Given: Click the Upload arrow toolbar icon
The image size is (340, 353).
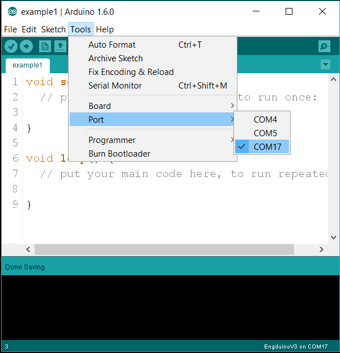Looking at the screenshot, I should click(26, 47).
